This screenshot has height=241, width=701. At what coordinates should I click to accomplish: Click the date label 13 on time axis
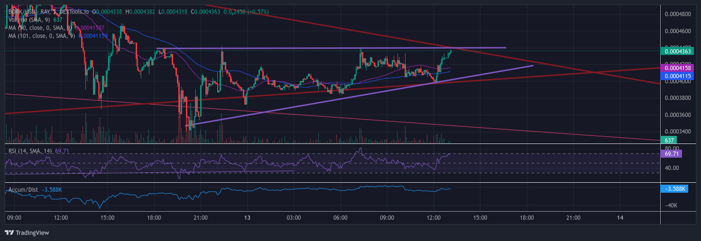pyautogui.click(x=248, y=218)
